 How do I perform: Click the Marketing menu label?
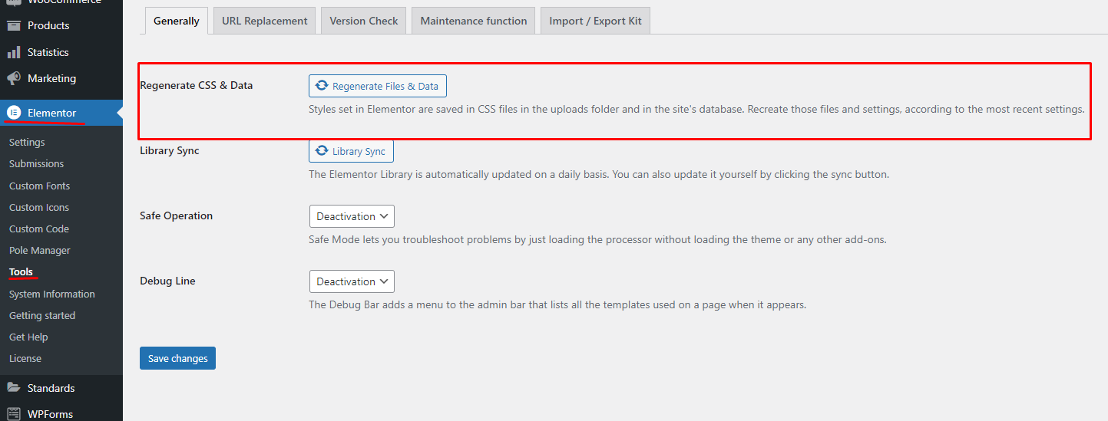(x=51, y=78)
